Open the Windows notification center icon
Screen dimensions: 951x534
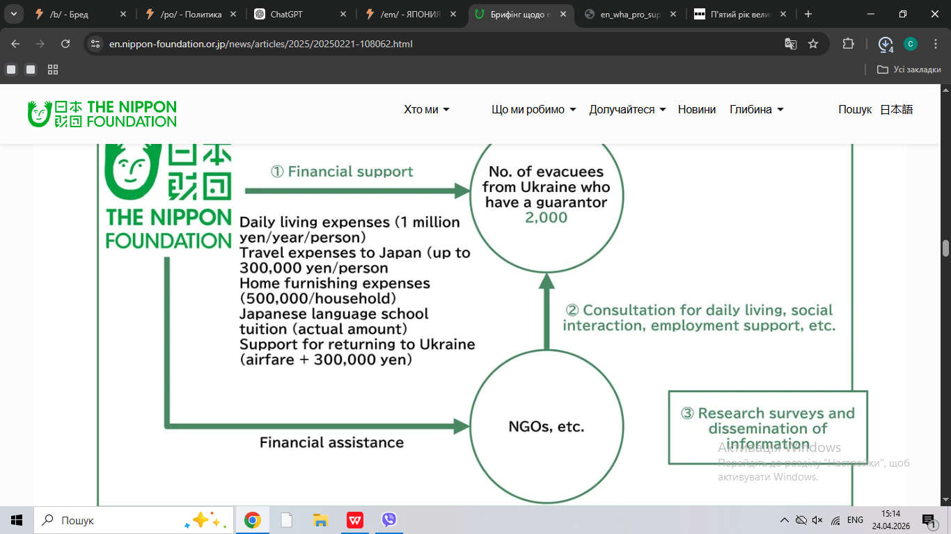click(x=928, y=520)
